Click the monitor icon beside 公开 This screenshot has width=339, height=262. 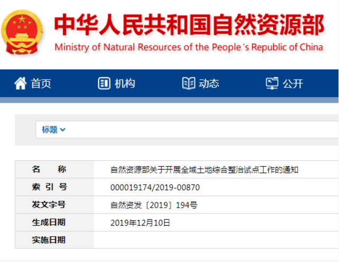point(272,83)
